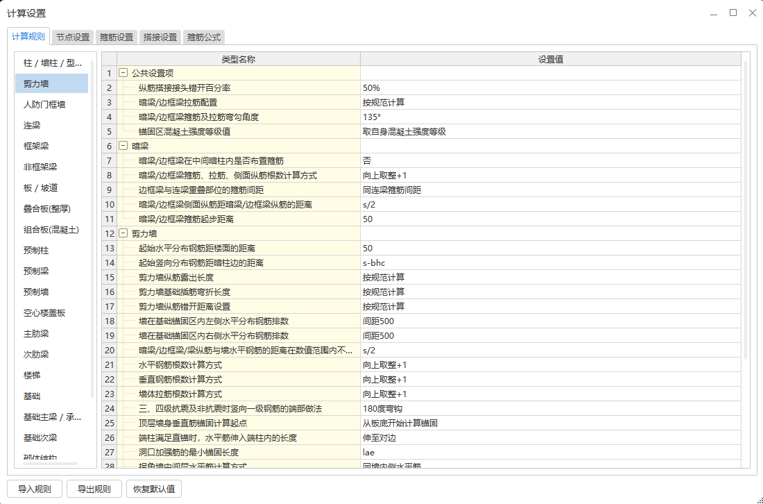Click the 恢复默认值 button

(155, 488)
